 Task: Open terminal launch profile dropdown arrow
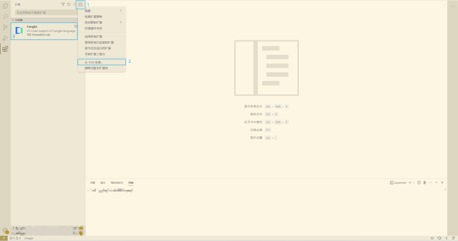[x=413, y=182]
